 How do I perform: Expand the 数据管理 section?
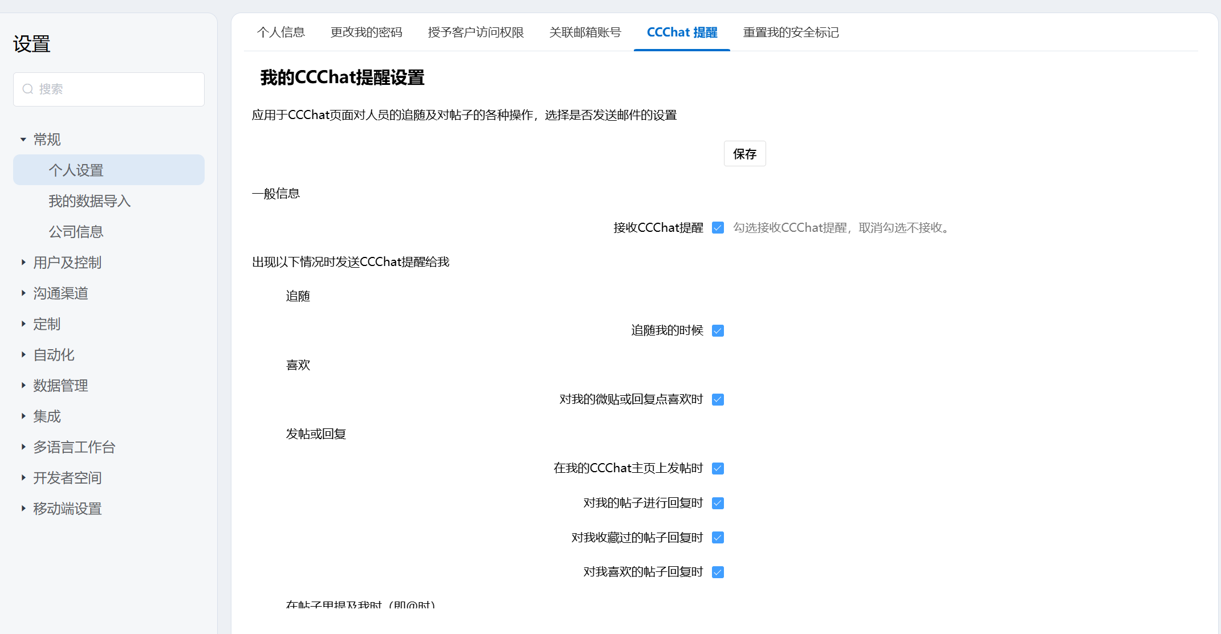coord(23,386)
